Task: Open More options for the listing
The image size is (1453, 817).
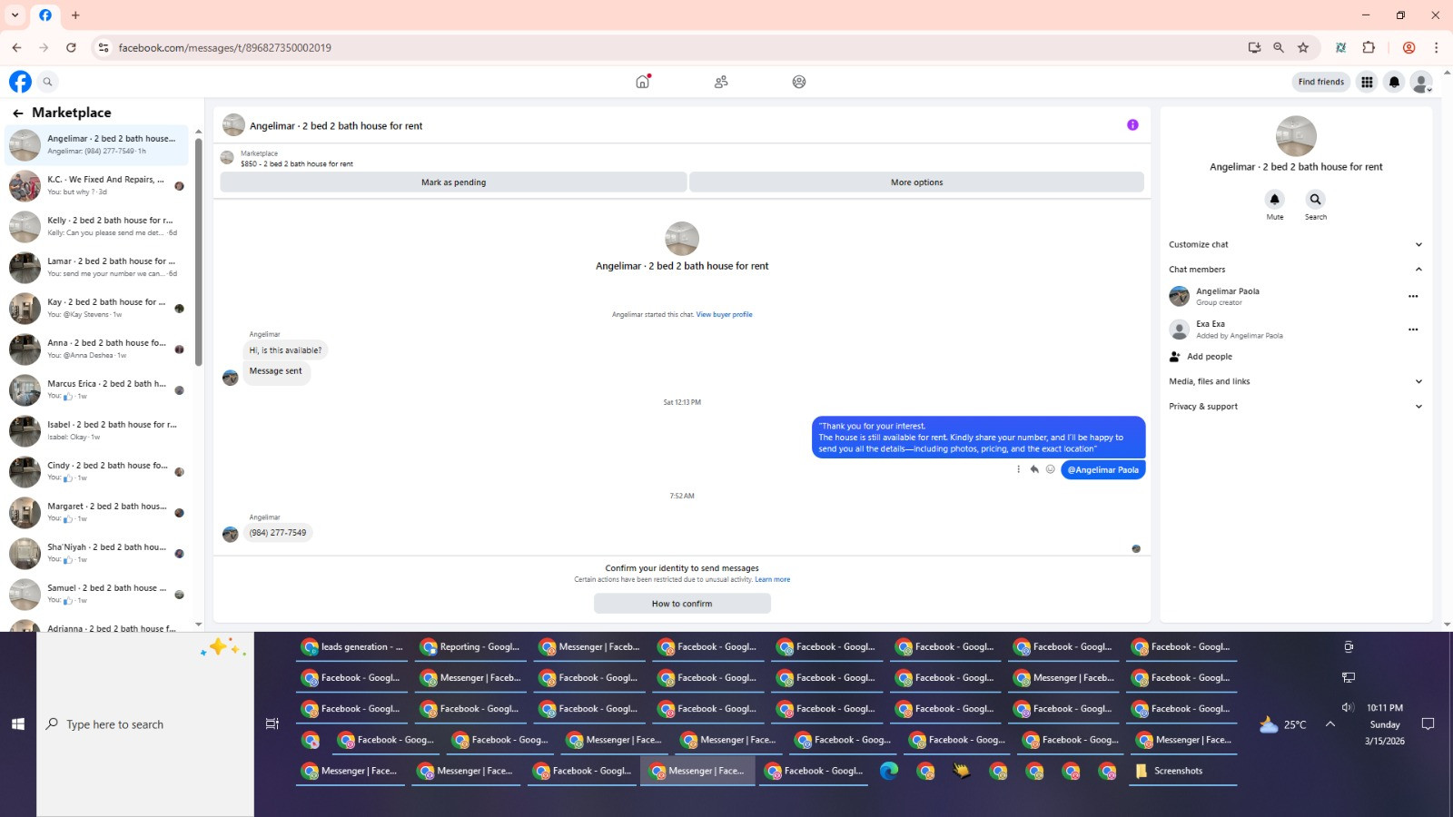Action: (x=916, y=182)
